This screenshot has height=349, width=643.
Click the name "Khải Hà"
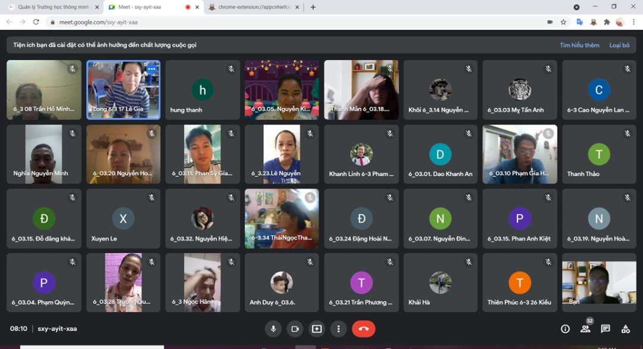click(x=419, y=303)
